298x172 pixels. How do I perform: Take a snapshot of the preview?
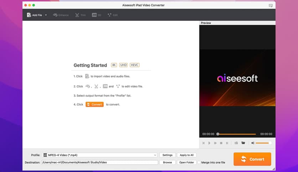pos(236,143)
